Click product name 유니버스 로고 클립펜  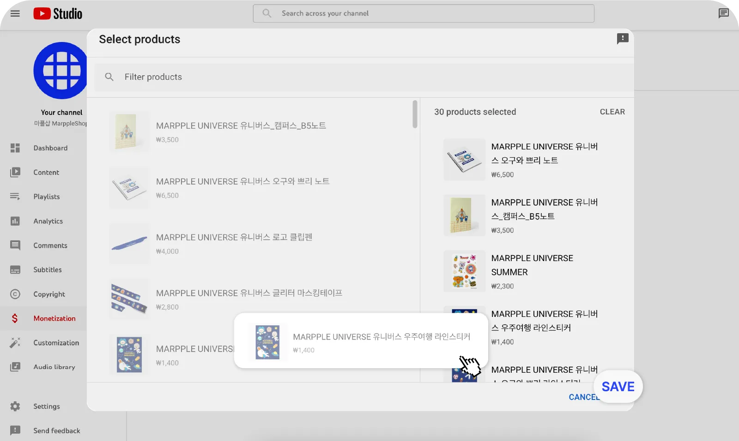[234, 237]
